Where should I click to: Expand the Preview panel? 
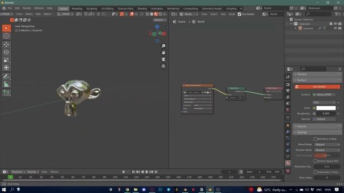point(317,74)
